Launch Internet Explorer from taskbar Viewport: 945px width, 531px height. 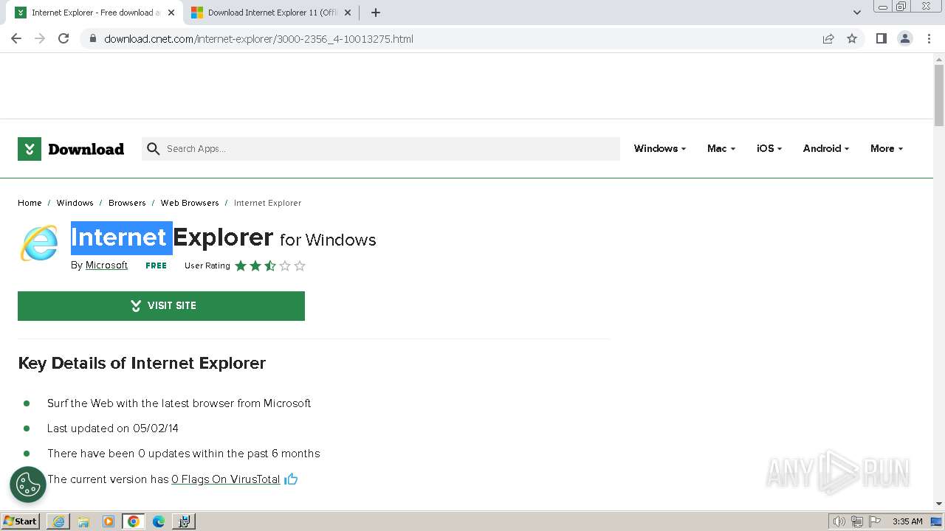click(x=58, y=521)
